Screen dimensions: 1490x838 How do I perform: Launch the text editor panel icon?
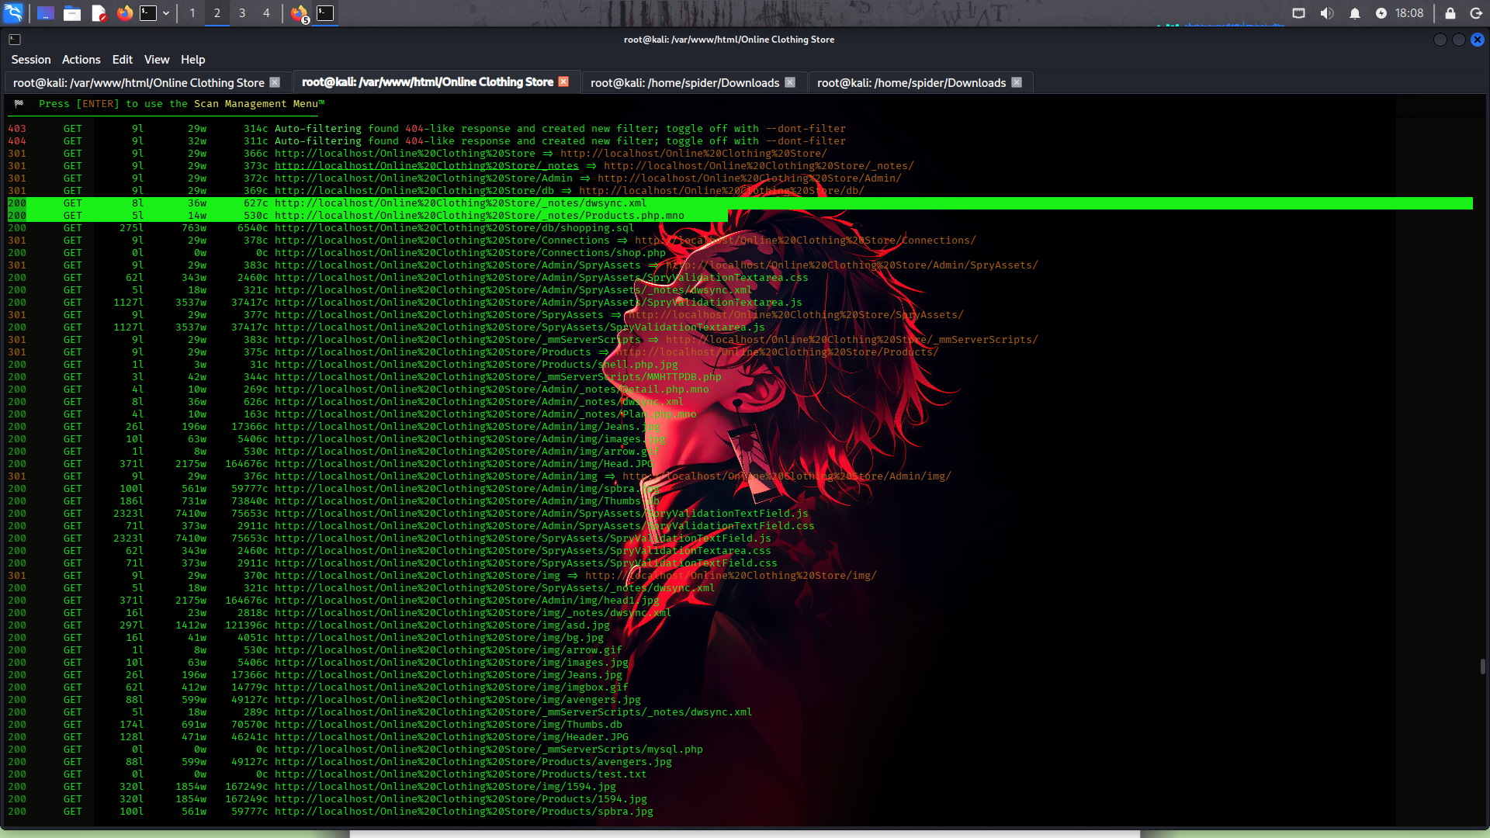(x=99, y=13)
